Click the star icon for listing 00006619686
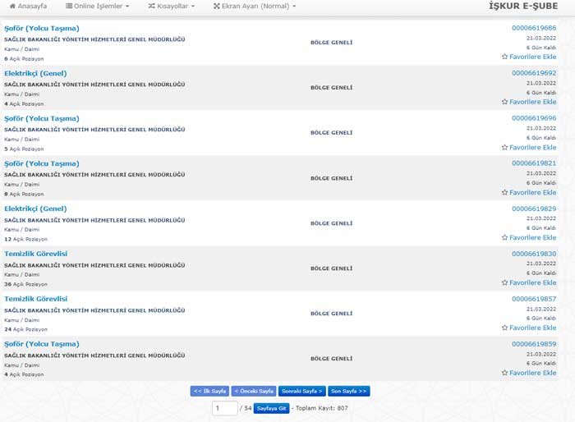This screenshot has width=575, height=422. [x=504, y=57]
